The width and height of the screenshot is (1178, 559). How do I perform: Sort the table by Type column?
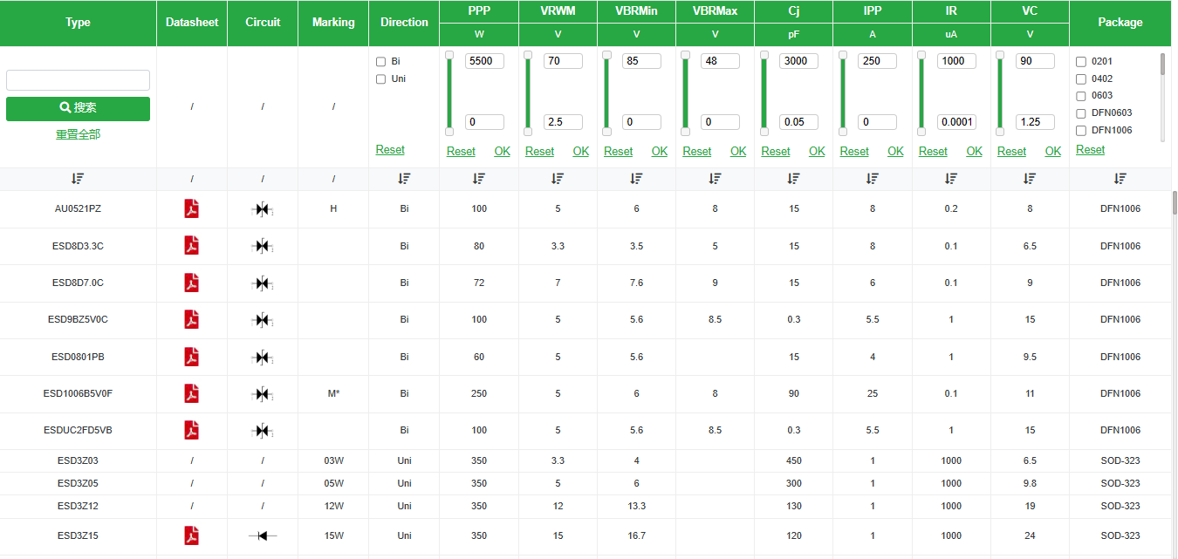[x=78, y=179]
